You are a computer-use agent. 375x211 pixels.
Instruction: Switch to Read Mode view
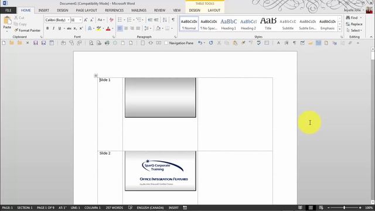coord(300,207)
